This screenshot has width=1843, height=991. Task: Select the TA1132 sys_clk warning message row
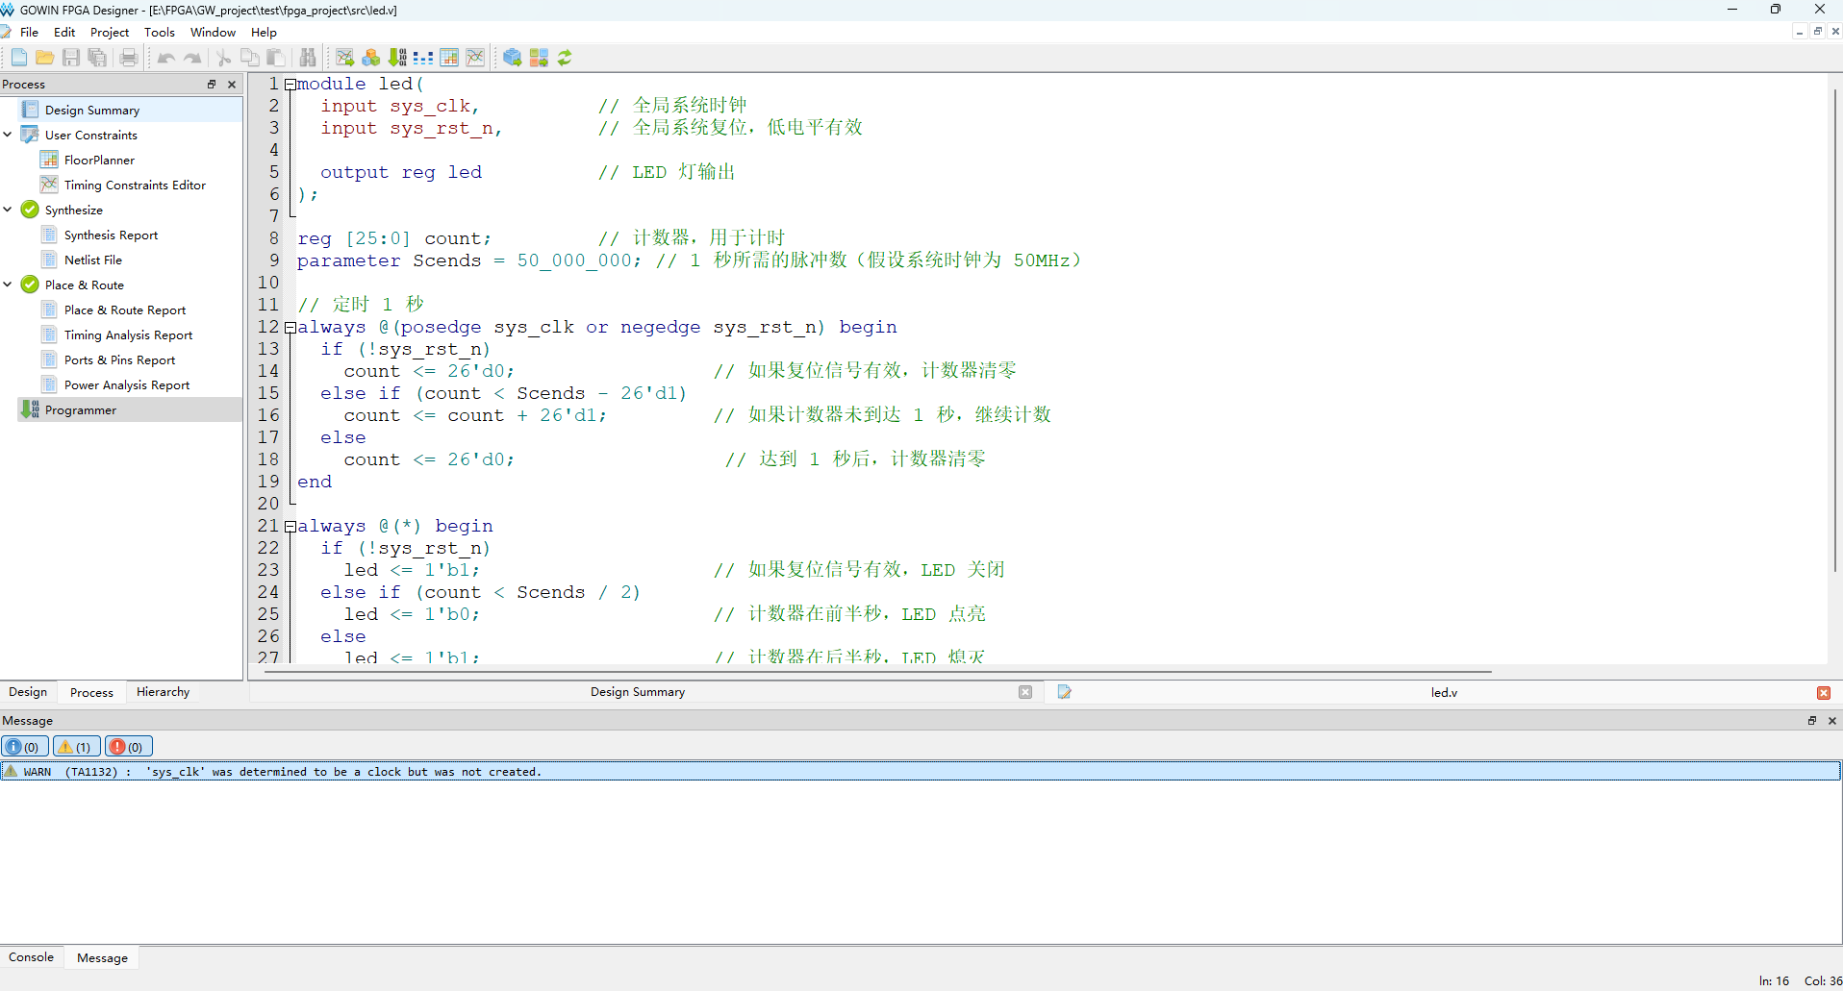coord(921,771)
